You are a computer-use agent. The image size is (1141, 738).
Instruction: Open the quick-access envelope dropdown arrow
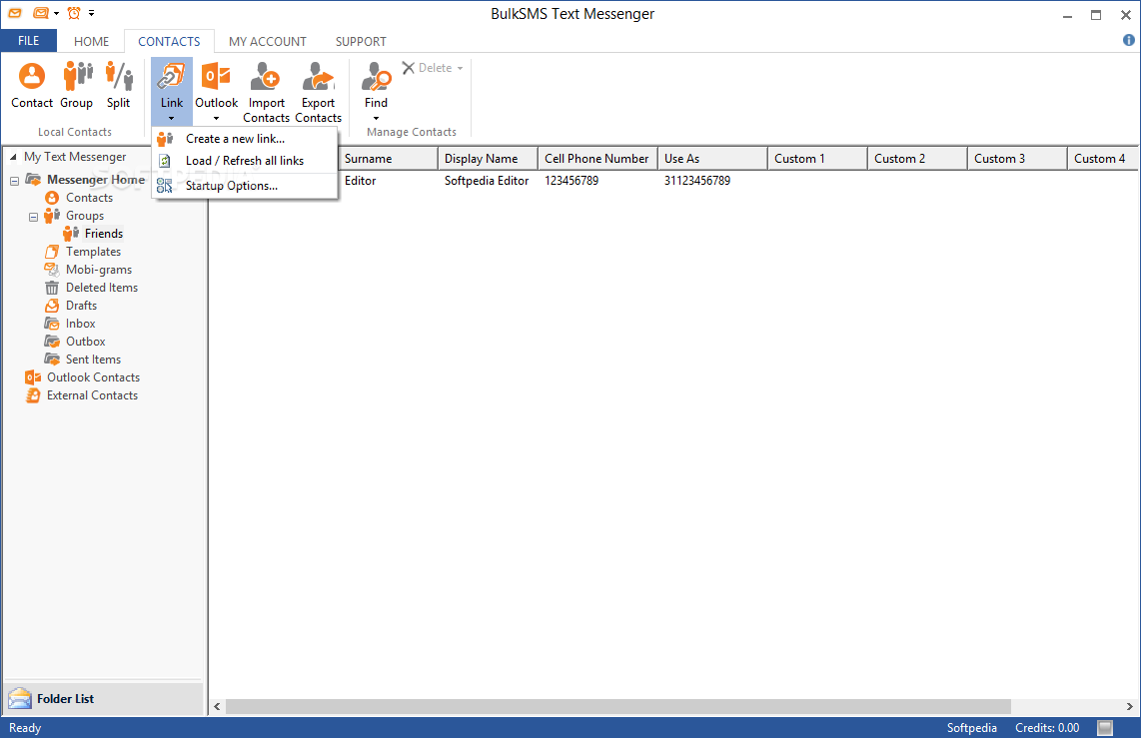coord(56,13)
